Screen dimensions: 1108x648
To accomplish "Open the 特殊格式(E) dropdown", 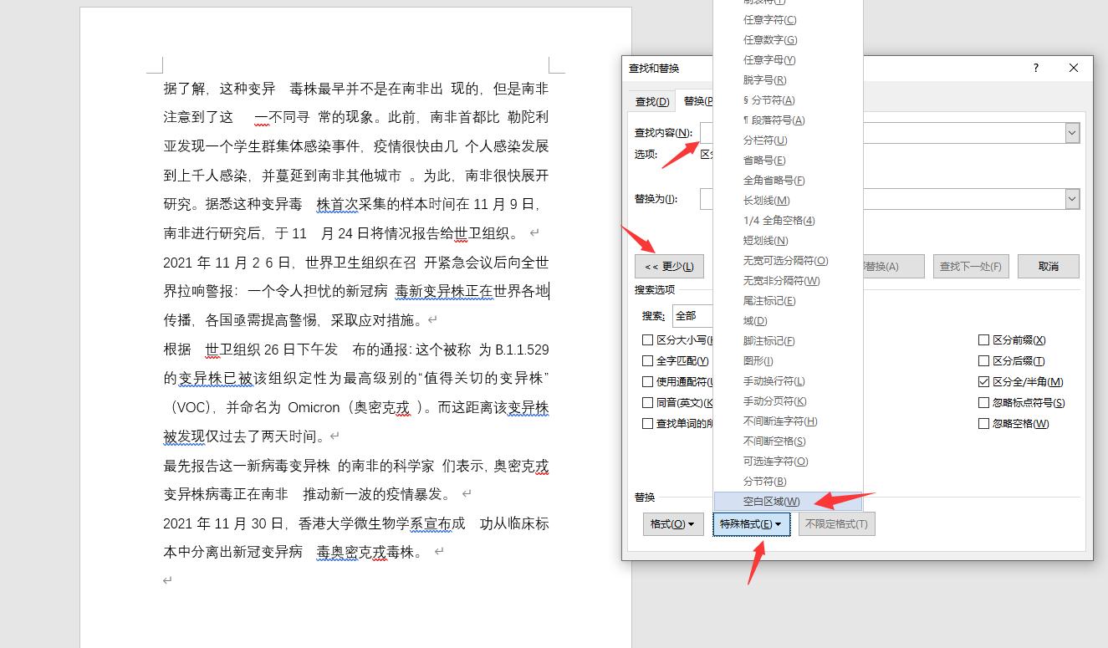I will (x=750, y=523).
